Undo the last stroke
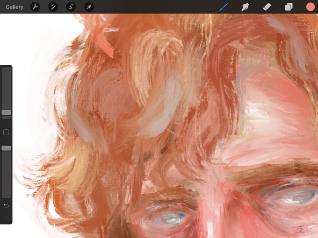 (x=6, y=206)
